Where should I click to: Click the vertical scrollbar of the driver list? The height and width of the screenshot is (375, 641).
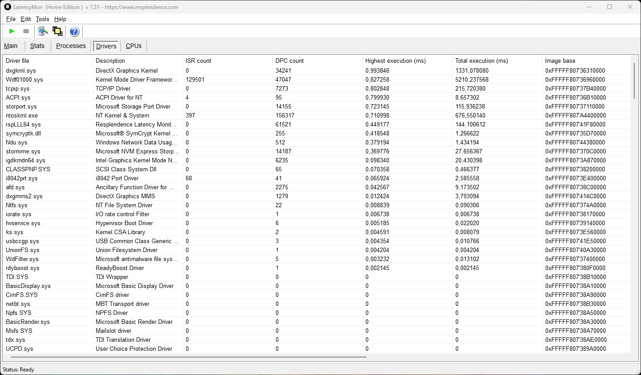pos(634,81)
